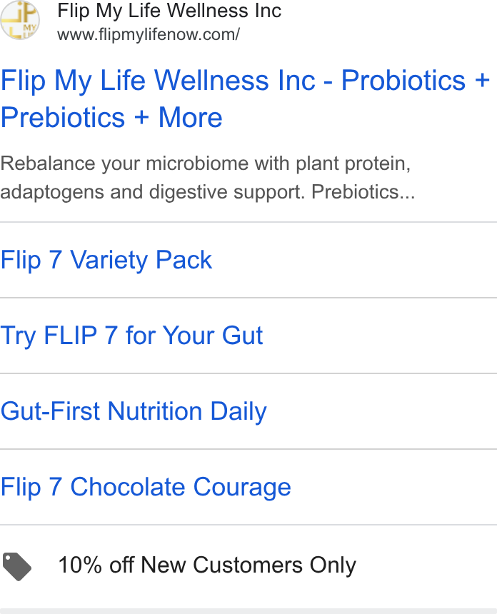Click the word Nutrition in the third sitelink
Viewport: 497px width, 614px height.
(x=155, y=411)
